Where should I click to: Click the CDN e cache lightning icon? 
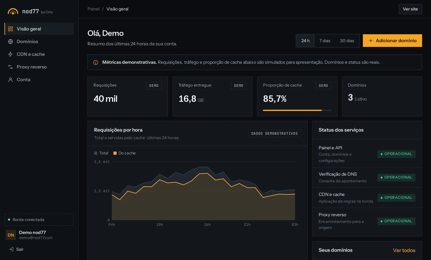(x=11, y=54)
